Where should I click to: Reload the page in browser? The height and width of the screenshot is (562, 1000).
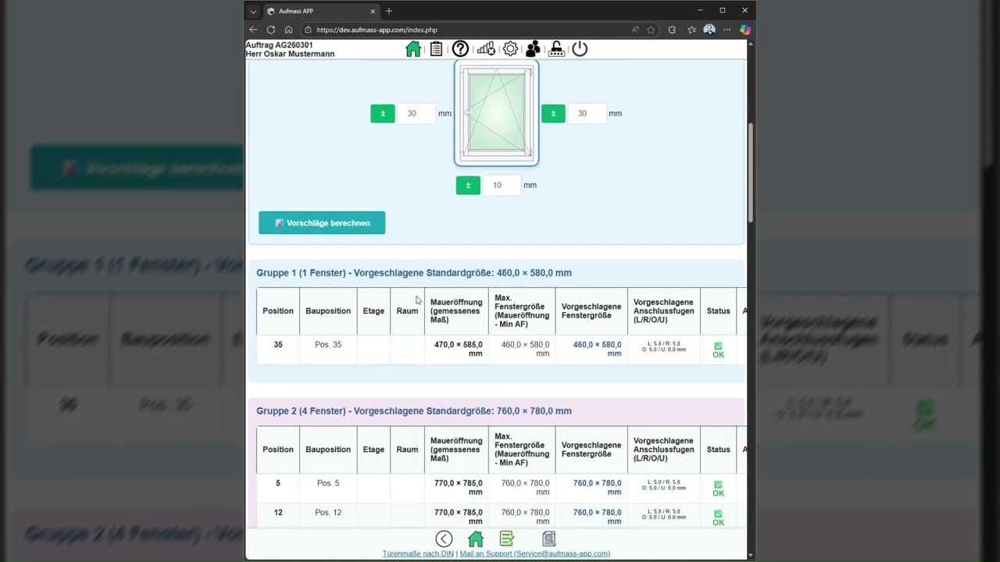point(271,30)
